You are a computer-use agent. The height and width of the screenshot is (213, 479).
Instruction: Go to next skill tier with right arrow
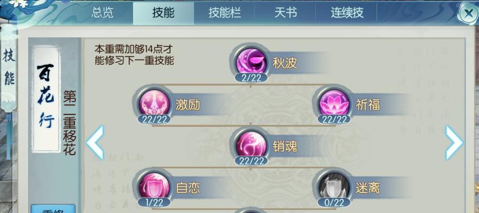click(454, 143)
